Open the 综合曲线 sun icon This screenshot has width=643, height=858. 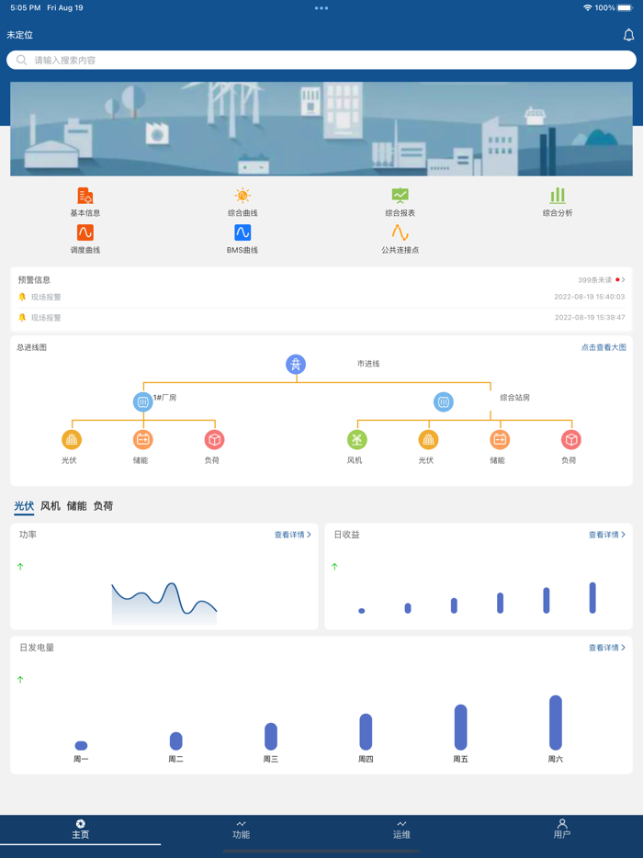[243, 196]
